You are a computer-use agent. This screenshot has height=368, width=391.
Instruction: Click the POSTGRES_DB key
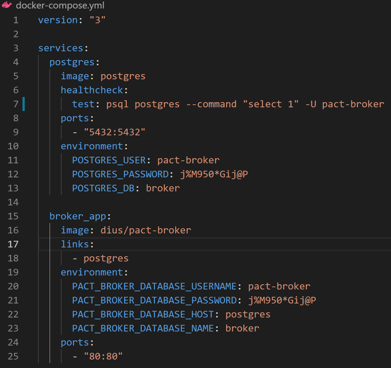(x=103, y=188)
